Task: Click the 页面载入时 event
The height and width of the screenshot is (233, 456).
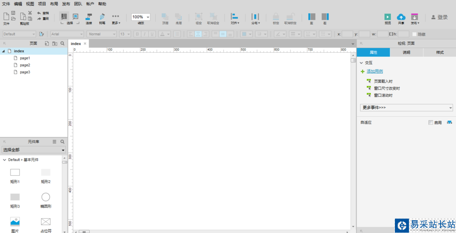Action: point(383,81)
